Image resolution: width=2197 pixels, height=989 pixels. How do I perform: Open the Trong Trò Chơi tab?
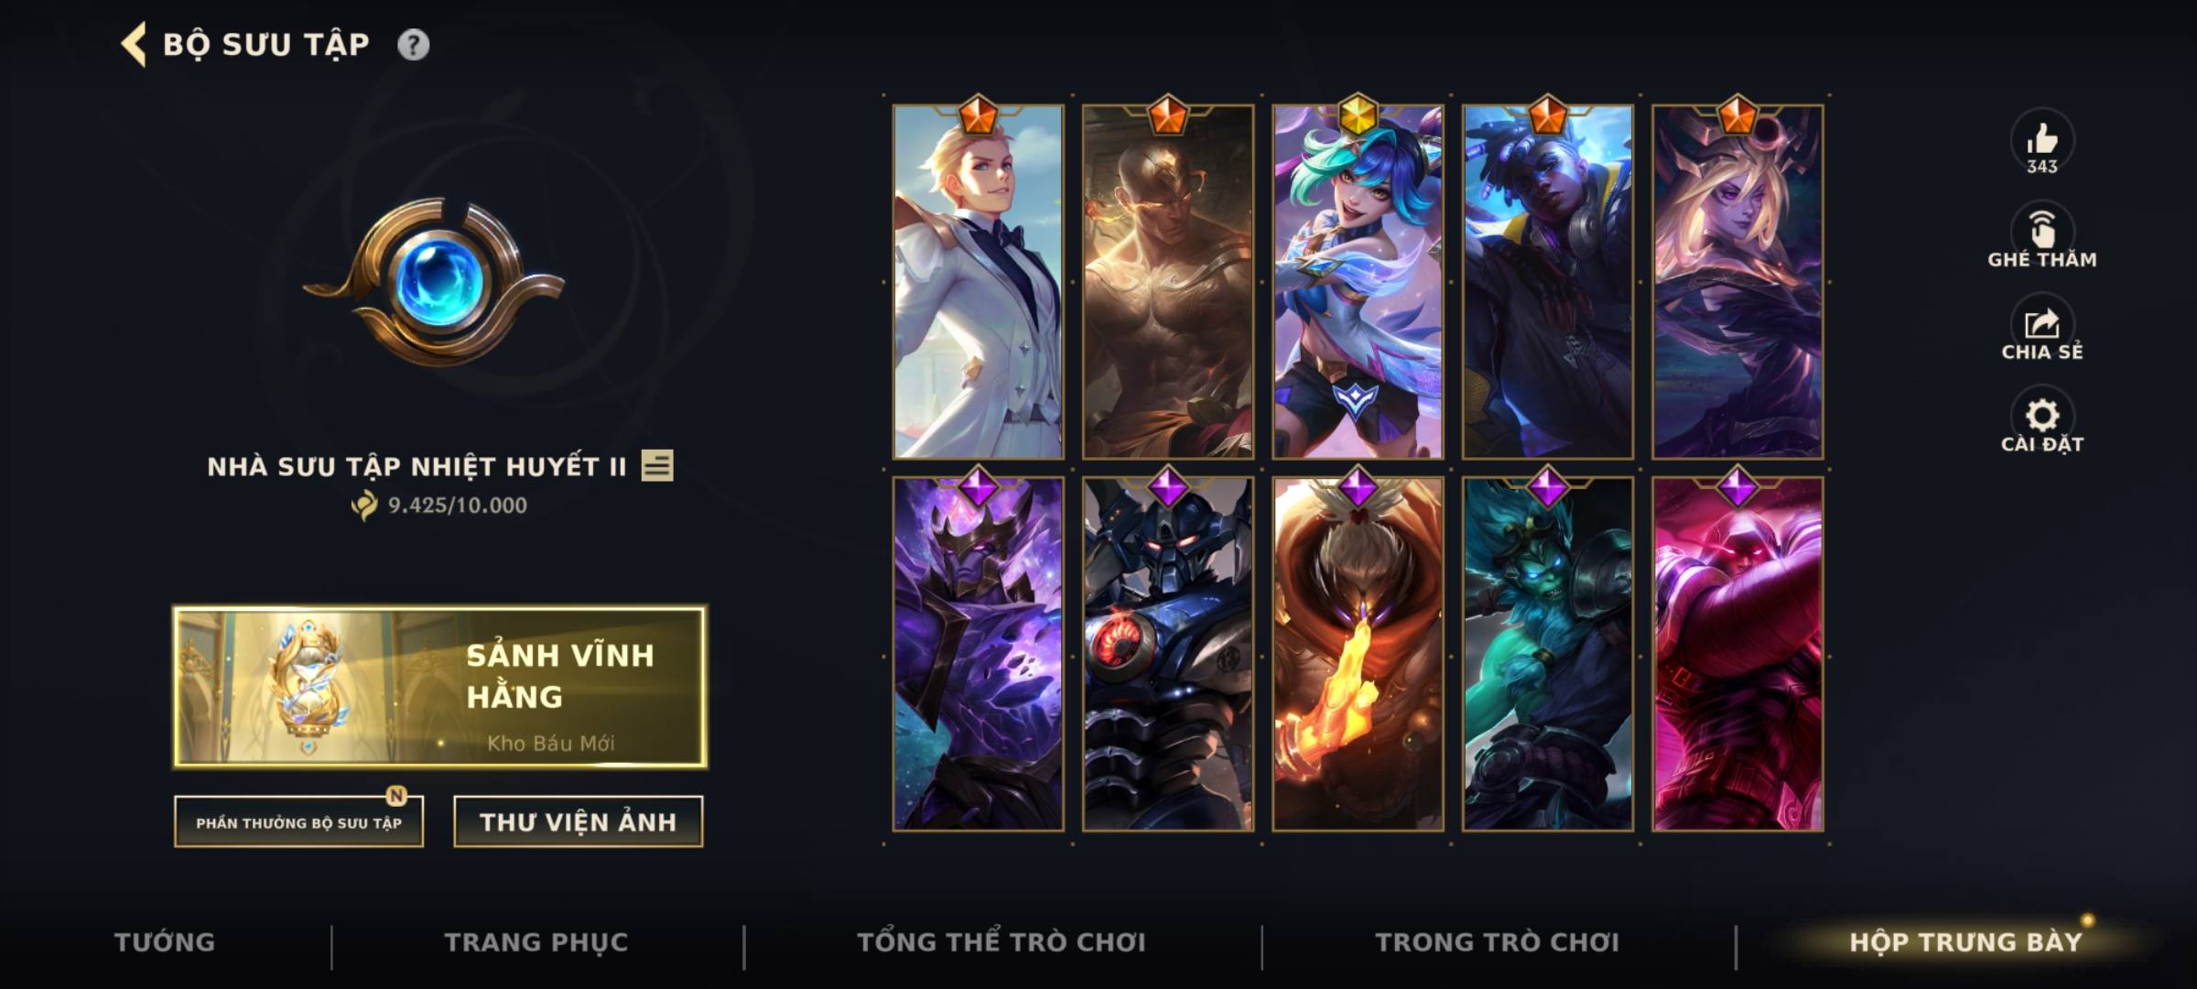[1497, 941]
